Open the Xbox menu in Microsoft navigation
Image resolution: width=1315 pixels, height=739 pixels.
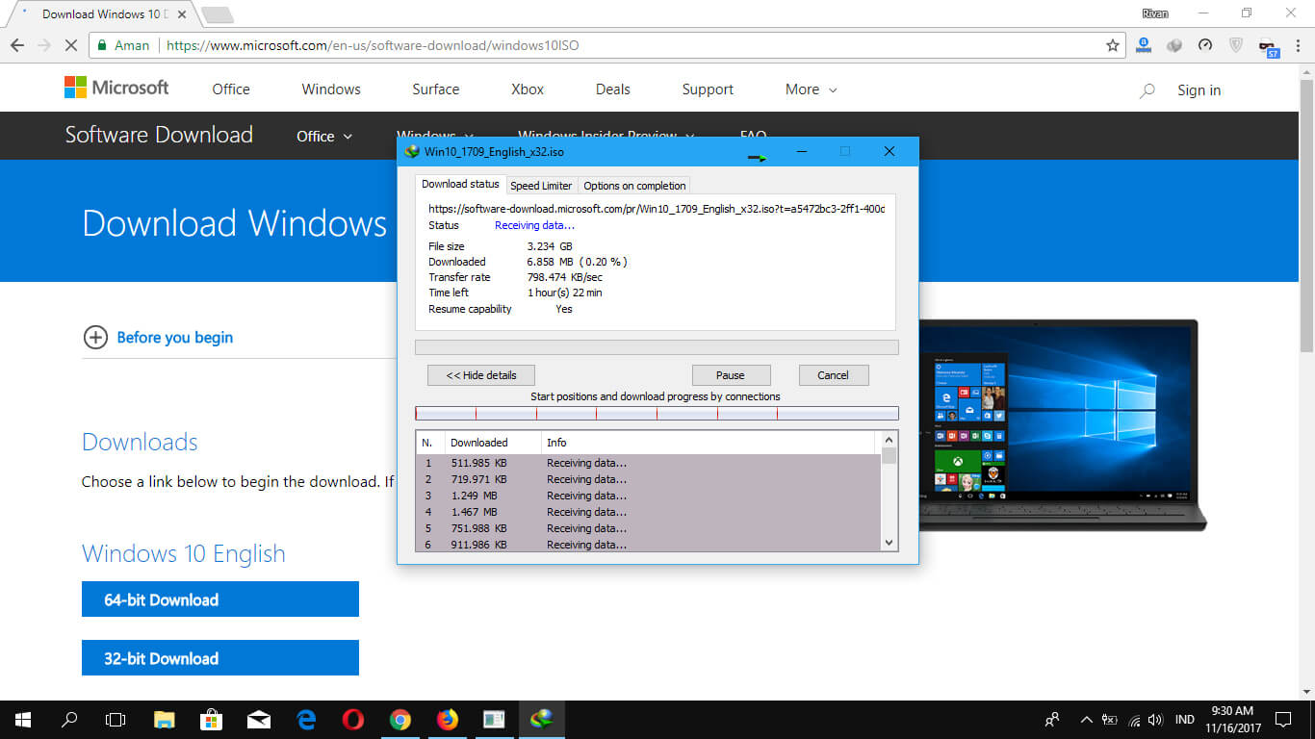(x=528, y=89)
